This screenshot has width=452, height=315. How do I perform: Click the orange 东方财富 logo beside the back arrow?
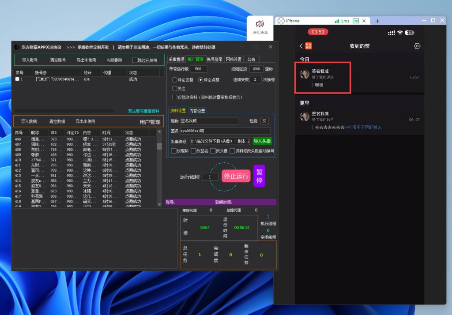pyautogui.click(x=309, y=46)
